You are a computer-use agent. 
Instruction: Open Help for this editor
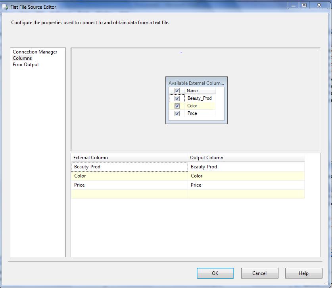point(303,273)
